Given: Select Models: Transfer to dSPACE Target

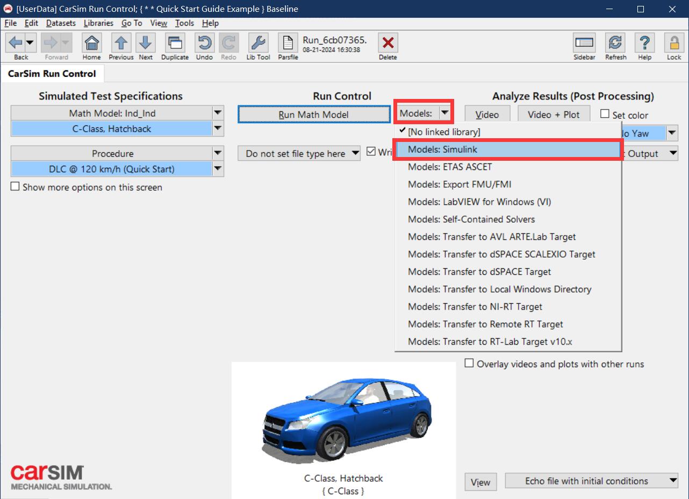Looking at the screenshot, I should tap(508, 272).
